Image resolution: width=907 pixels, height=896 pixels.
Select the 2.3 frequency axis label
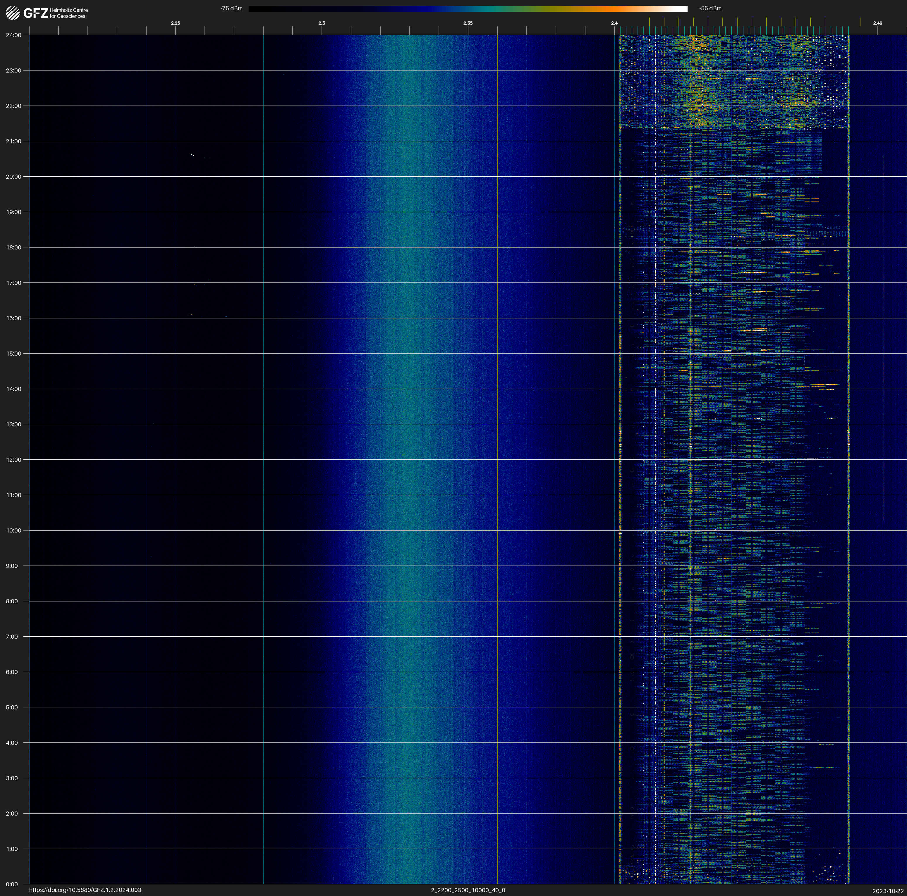322,23
